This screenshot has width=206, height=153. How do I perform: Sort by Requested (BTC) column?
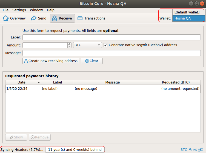[176, 82]
